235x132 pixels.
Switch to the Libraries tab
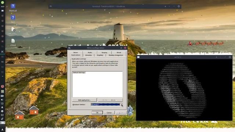(x=88, y=55)
